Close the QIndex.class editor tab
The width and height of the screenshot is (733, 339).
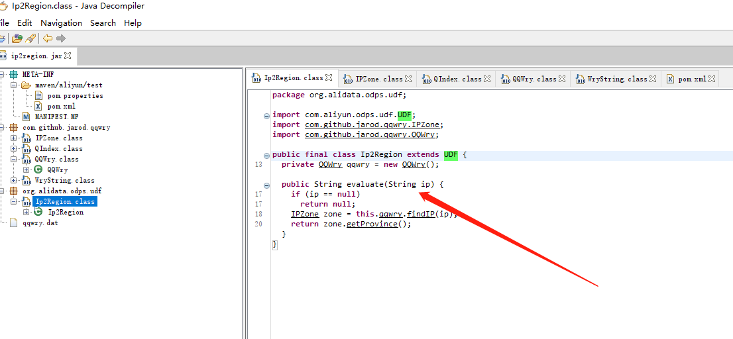(487, 79)
